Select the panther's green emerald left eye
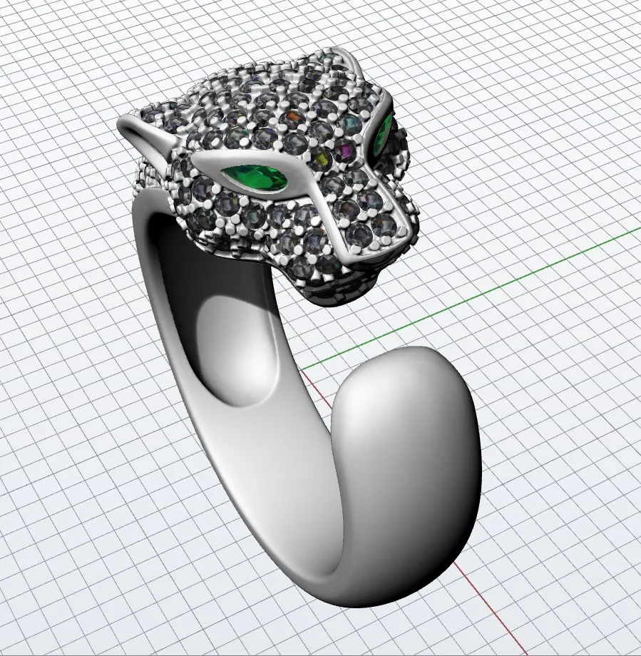 click(x=257, y=176)
